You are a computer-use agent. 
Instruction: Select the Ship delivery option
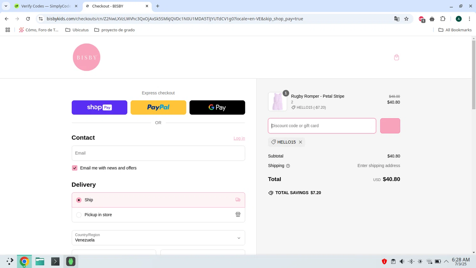pyautogui.click(x=158, y=200)
